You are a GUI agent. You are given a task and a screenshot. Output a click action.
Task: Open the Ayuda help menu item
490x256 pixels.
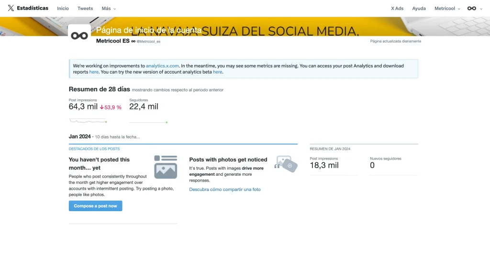click(419, 9)
